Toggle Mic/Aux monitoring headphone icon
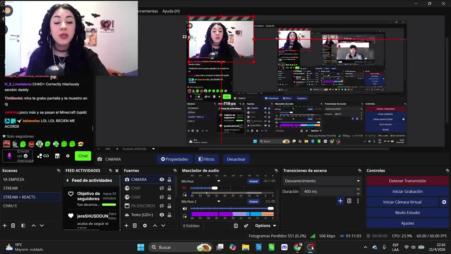The width and height of the screenshot is (451, 254). tap(185, 195)
